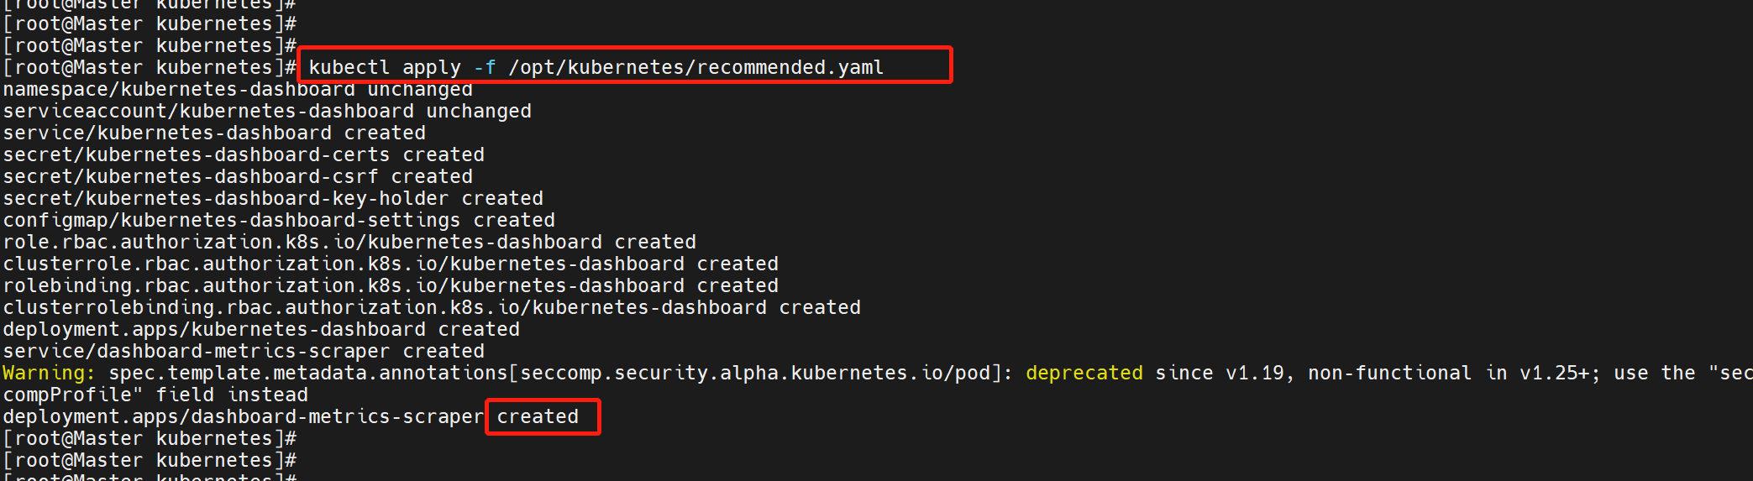
Task: Click the 'rolebinding.rbac.authorization.k8s.io' output line
Action: tap(391, 285)
